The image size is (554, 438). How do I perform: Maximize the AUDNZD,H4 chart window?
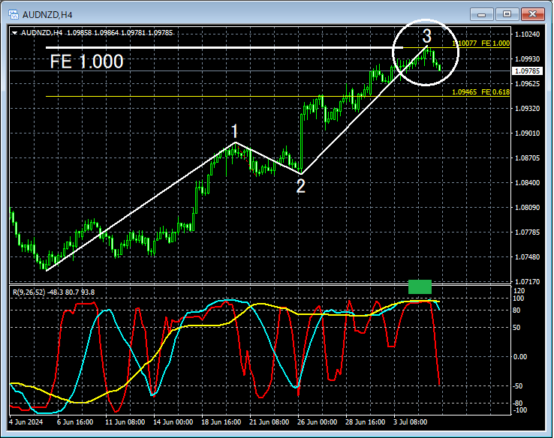pyautogui.click(x=507, y=14)
